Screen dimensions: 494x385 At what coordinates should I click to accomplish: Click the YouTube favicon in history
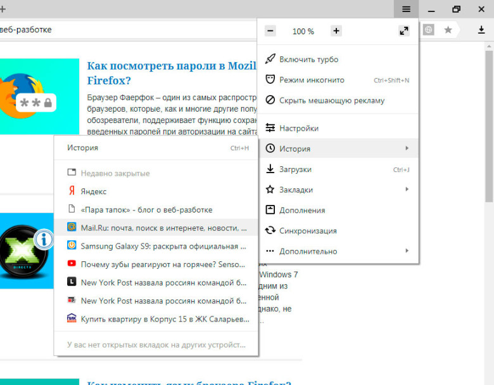point(72,263)
